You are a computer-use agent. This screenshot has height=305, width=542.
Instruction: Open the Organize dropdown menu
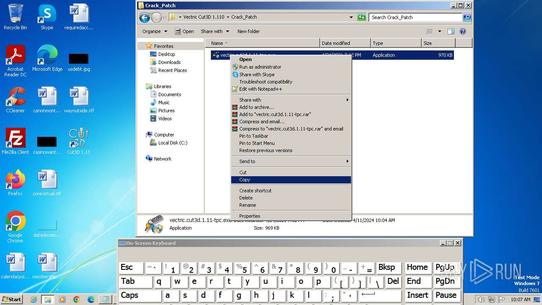[x=155, y=31]
